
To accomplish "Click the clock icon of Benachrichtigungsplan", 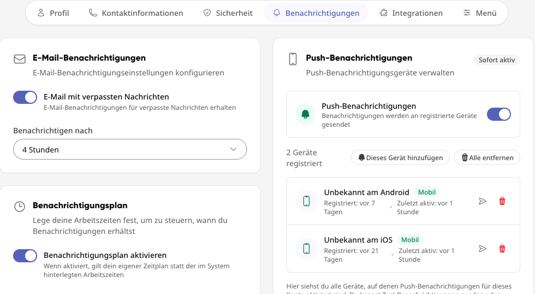I will [x=20, y=207].
